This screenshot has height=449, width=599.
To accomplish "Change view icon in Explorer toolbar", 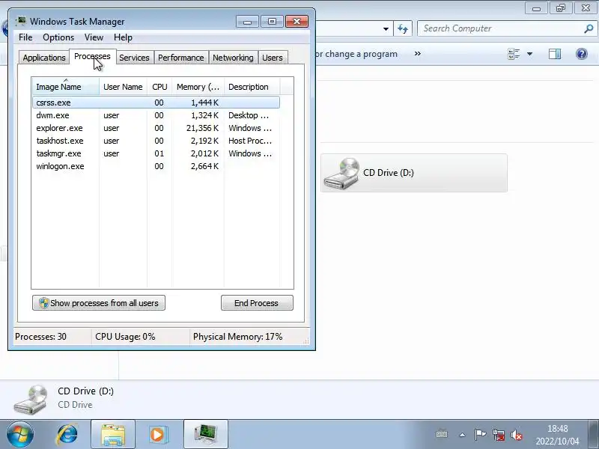I will coord(514,54).
